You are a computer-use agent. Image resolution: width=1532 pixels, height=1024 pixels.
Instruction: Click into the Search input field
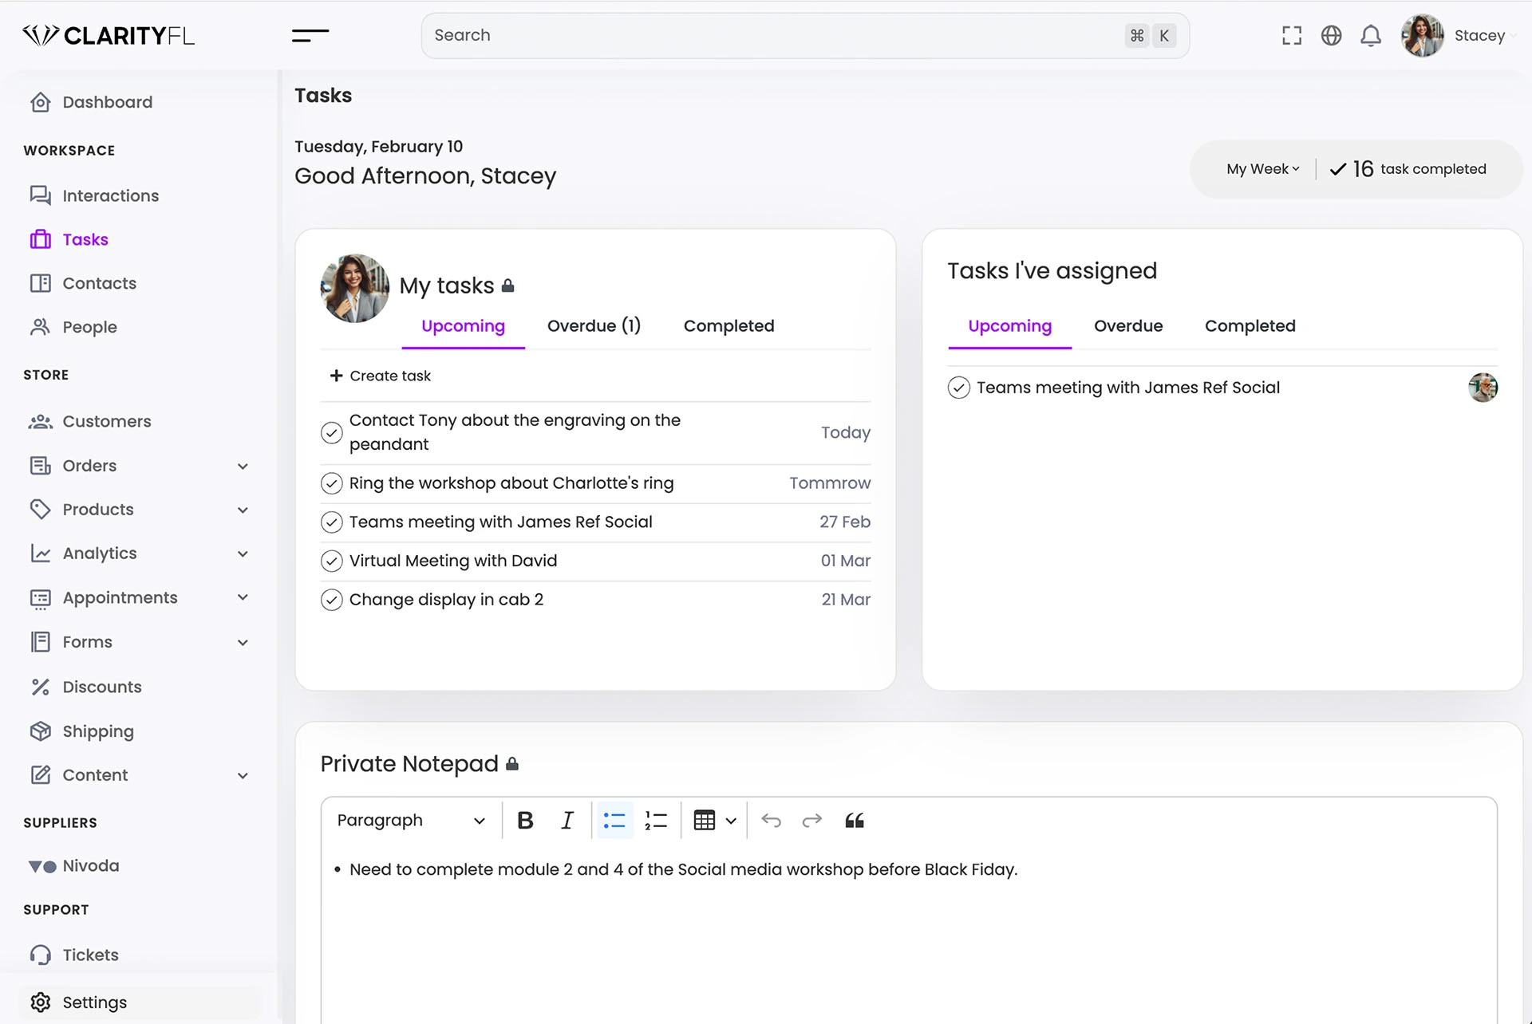tap(766, 36)
